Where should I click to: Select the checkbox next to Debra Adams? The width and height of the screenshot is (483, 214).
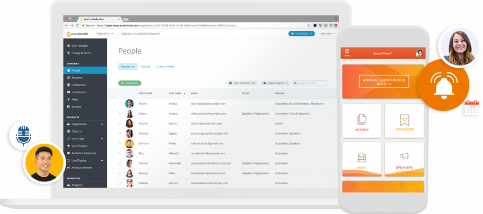click(119, 114)
